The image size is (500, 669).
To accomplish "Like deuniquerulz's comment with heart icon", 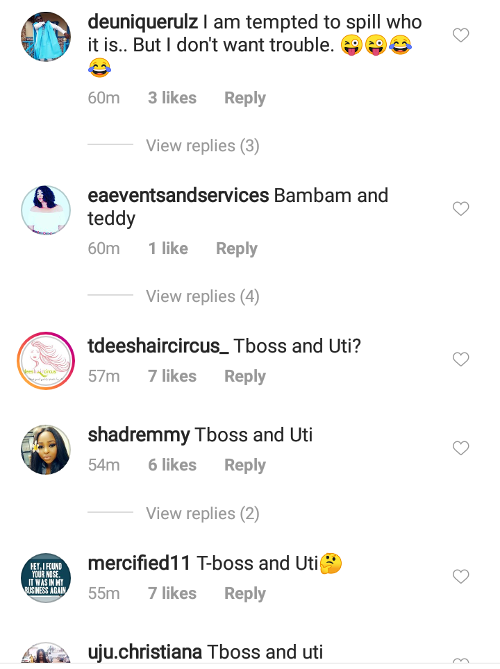I will click(x=461, y=35).
